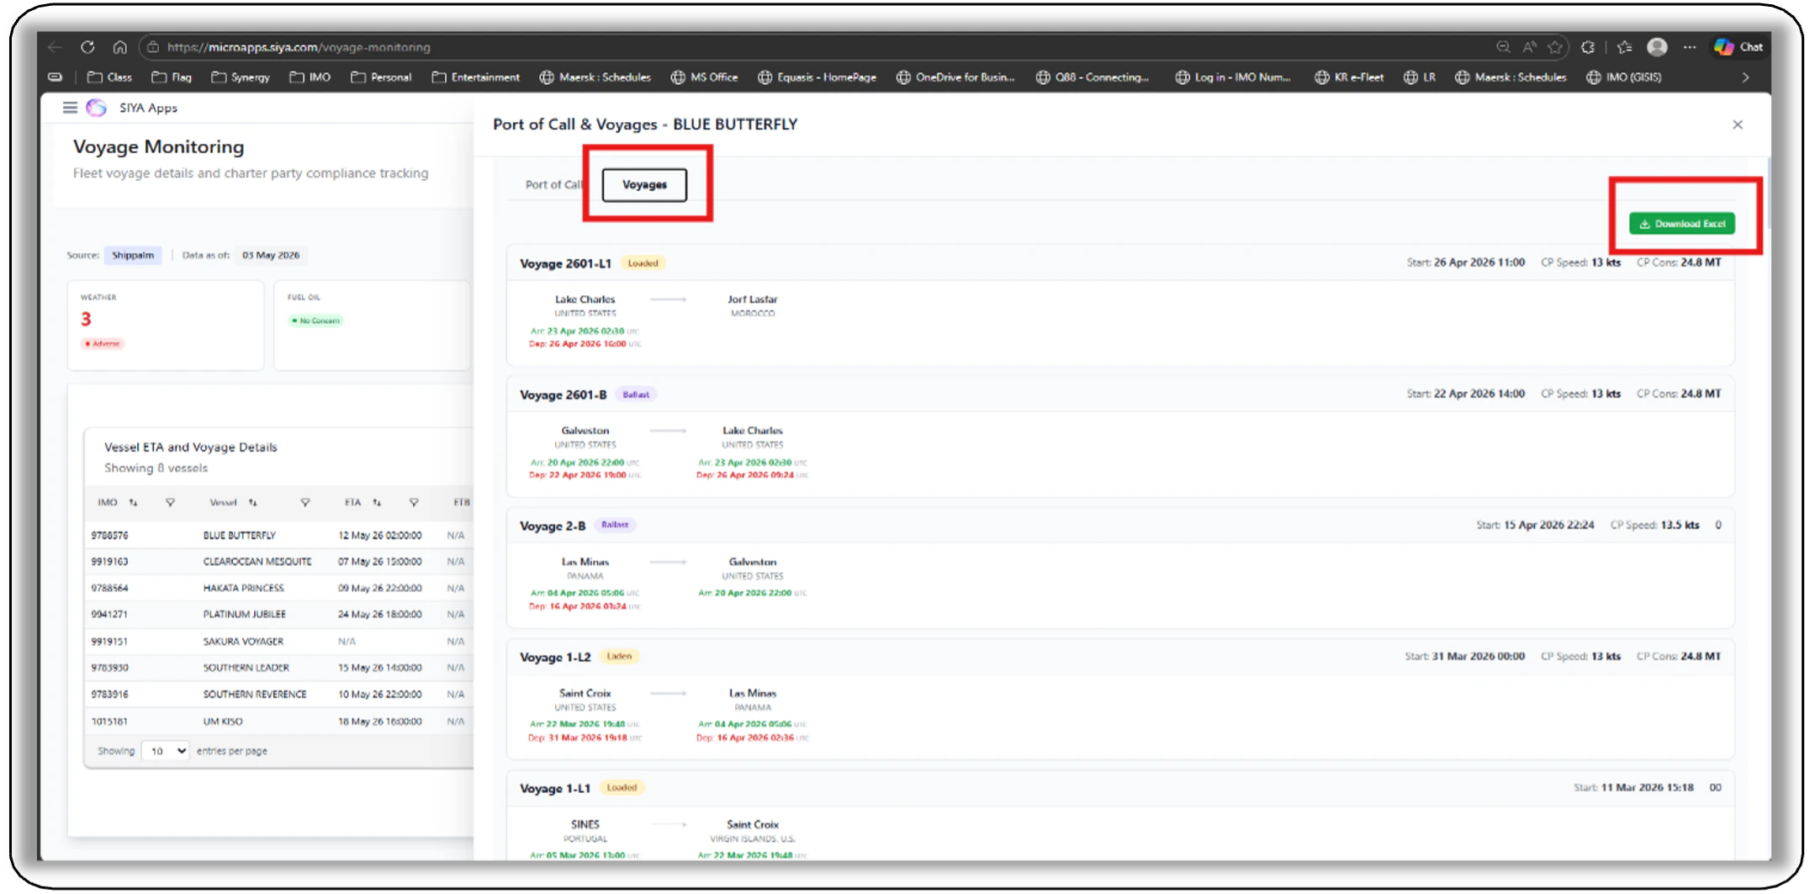The height and width of the screenshot is (894, 1815).
Task: Add page to favorites star
Action: point(1555,47)
